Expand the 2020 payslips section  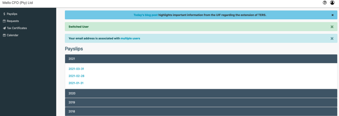pyautogui.click(x=201, y=93)
